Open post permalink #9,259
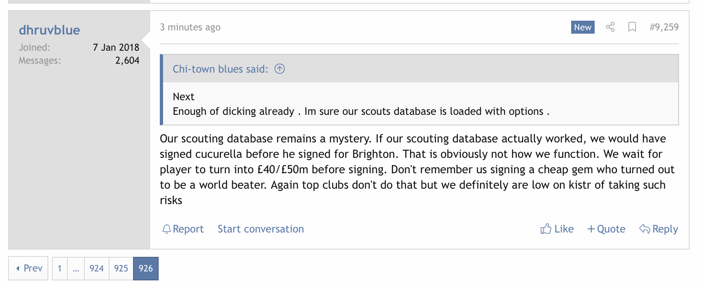This screenshot has height=282, width=705. pyautogui.click(x=664, y=27)
